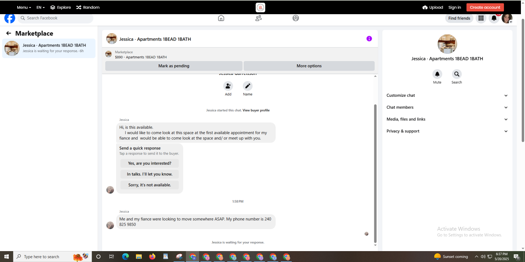Add people with the Add icon
Screen dimensions: 525x262
click(228, 86)
